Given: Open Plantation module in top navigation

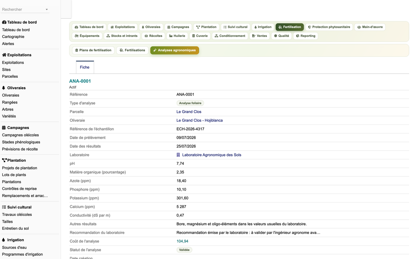Looking at the screenshot, I should (x=206, y=27).
